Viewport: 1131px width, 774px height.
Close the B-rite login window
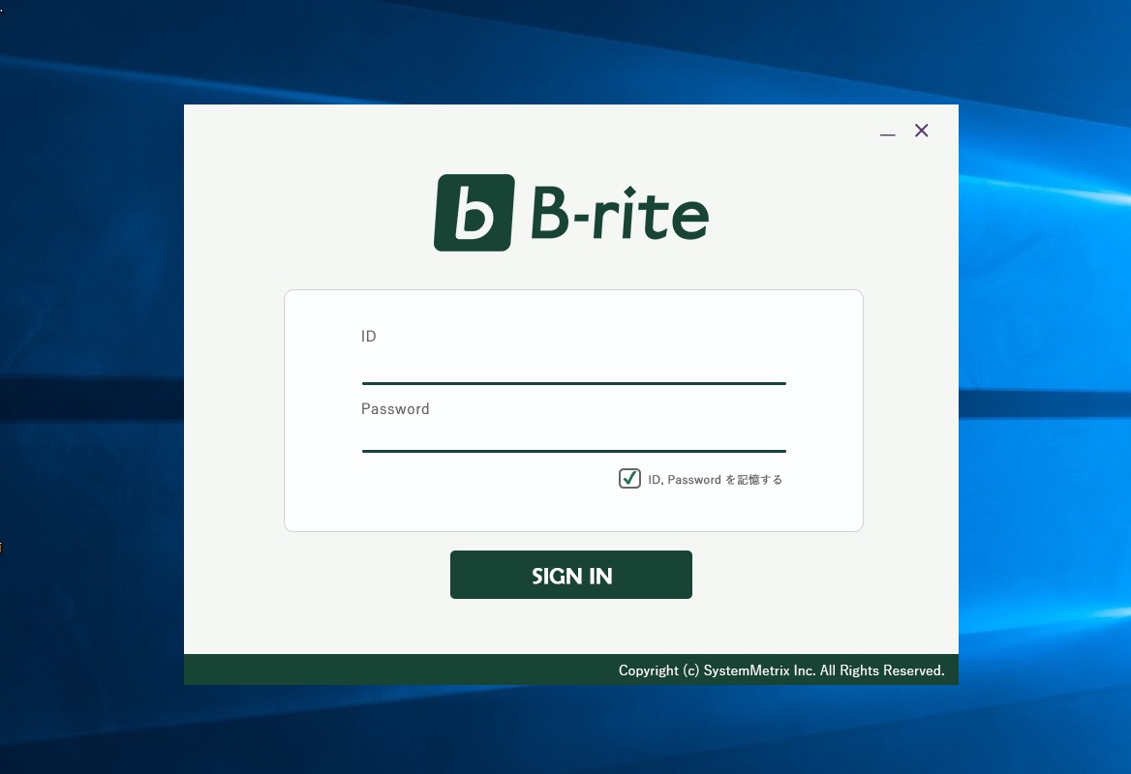click(x=921, y=131)
